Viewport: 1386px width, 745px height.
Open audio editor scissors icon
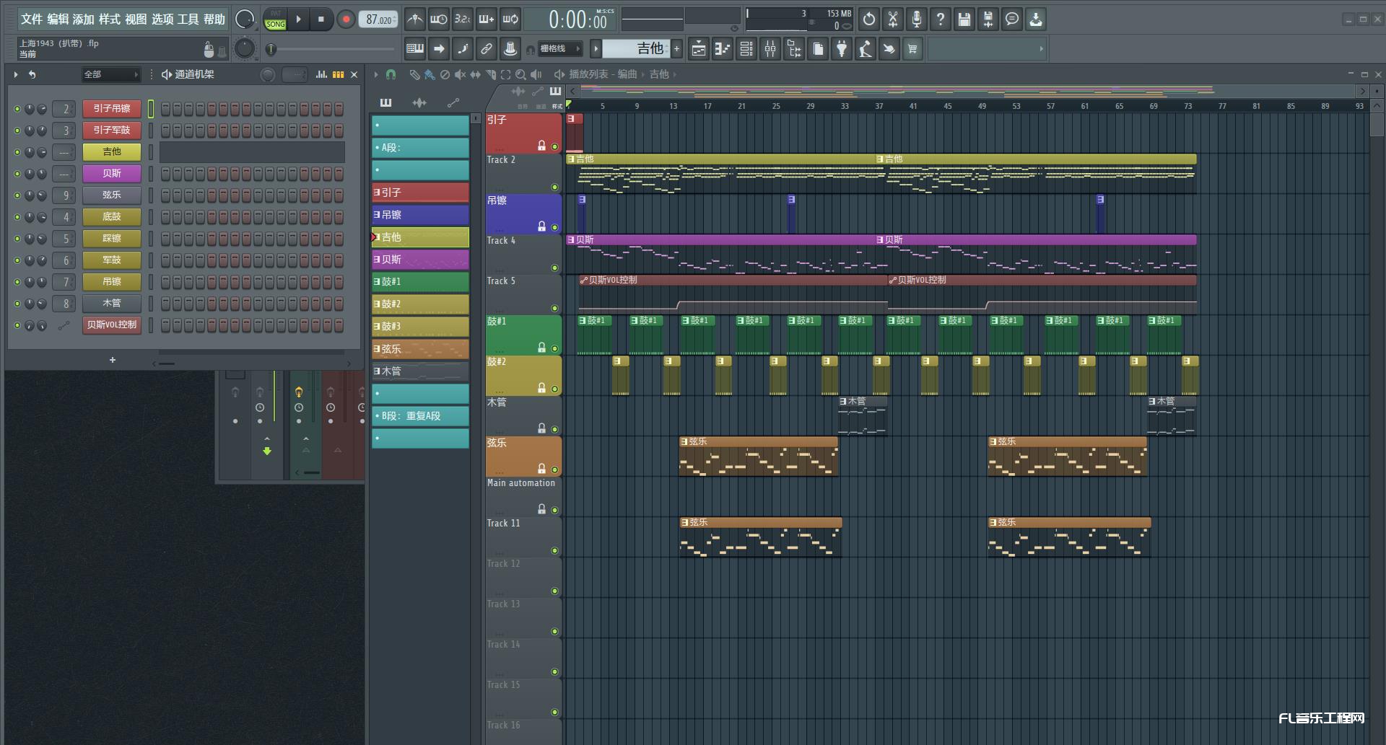pos(893,19)
